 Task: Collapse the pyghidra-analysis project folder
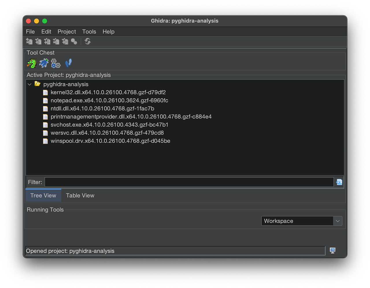pyautogui.click(x=29, y=84)
